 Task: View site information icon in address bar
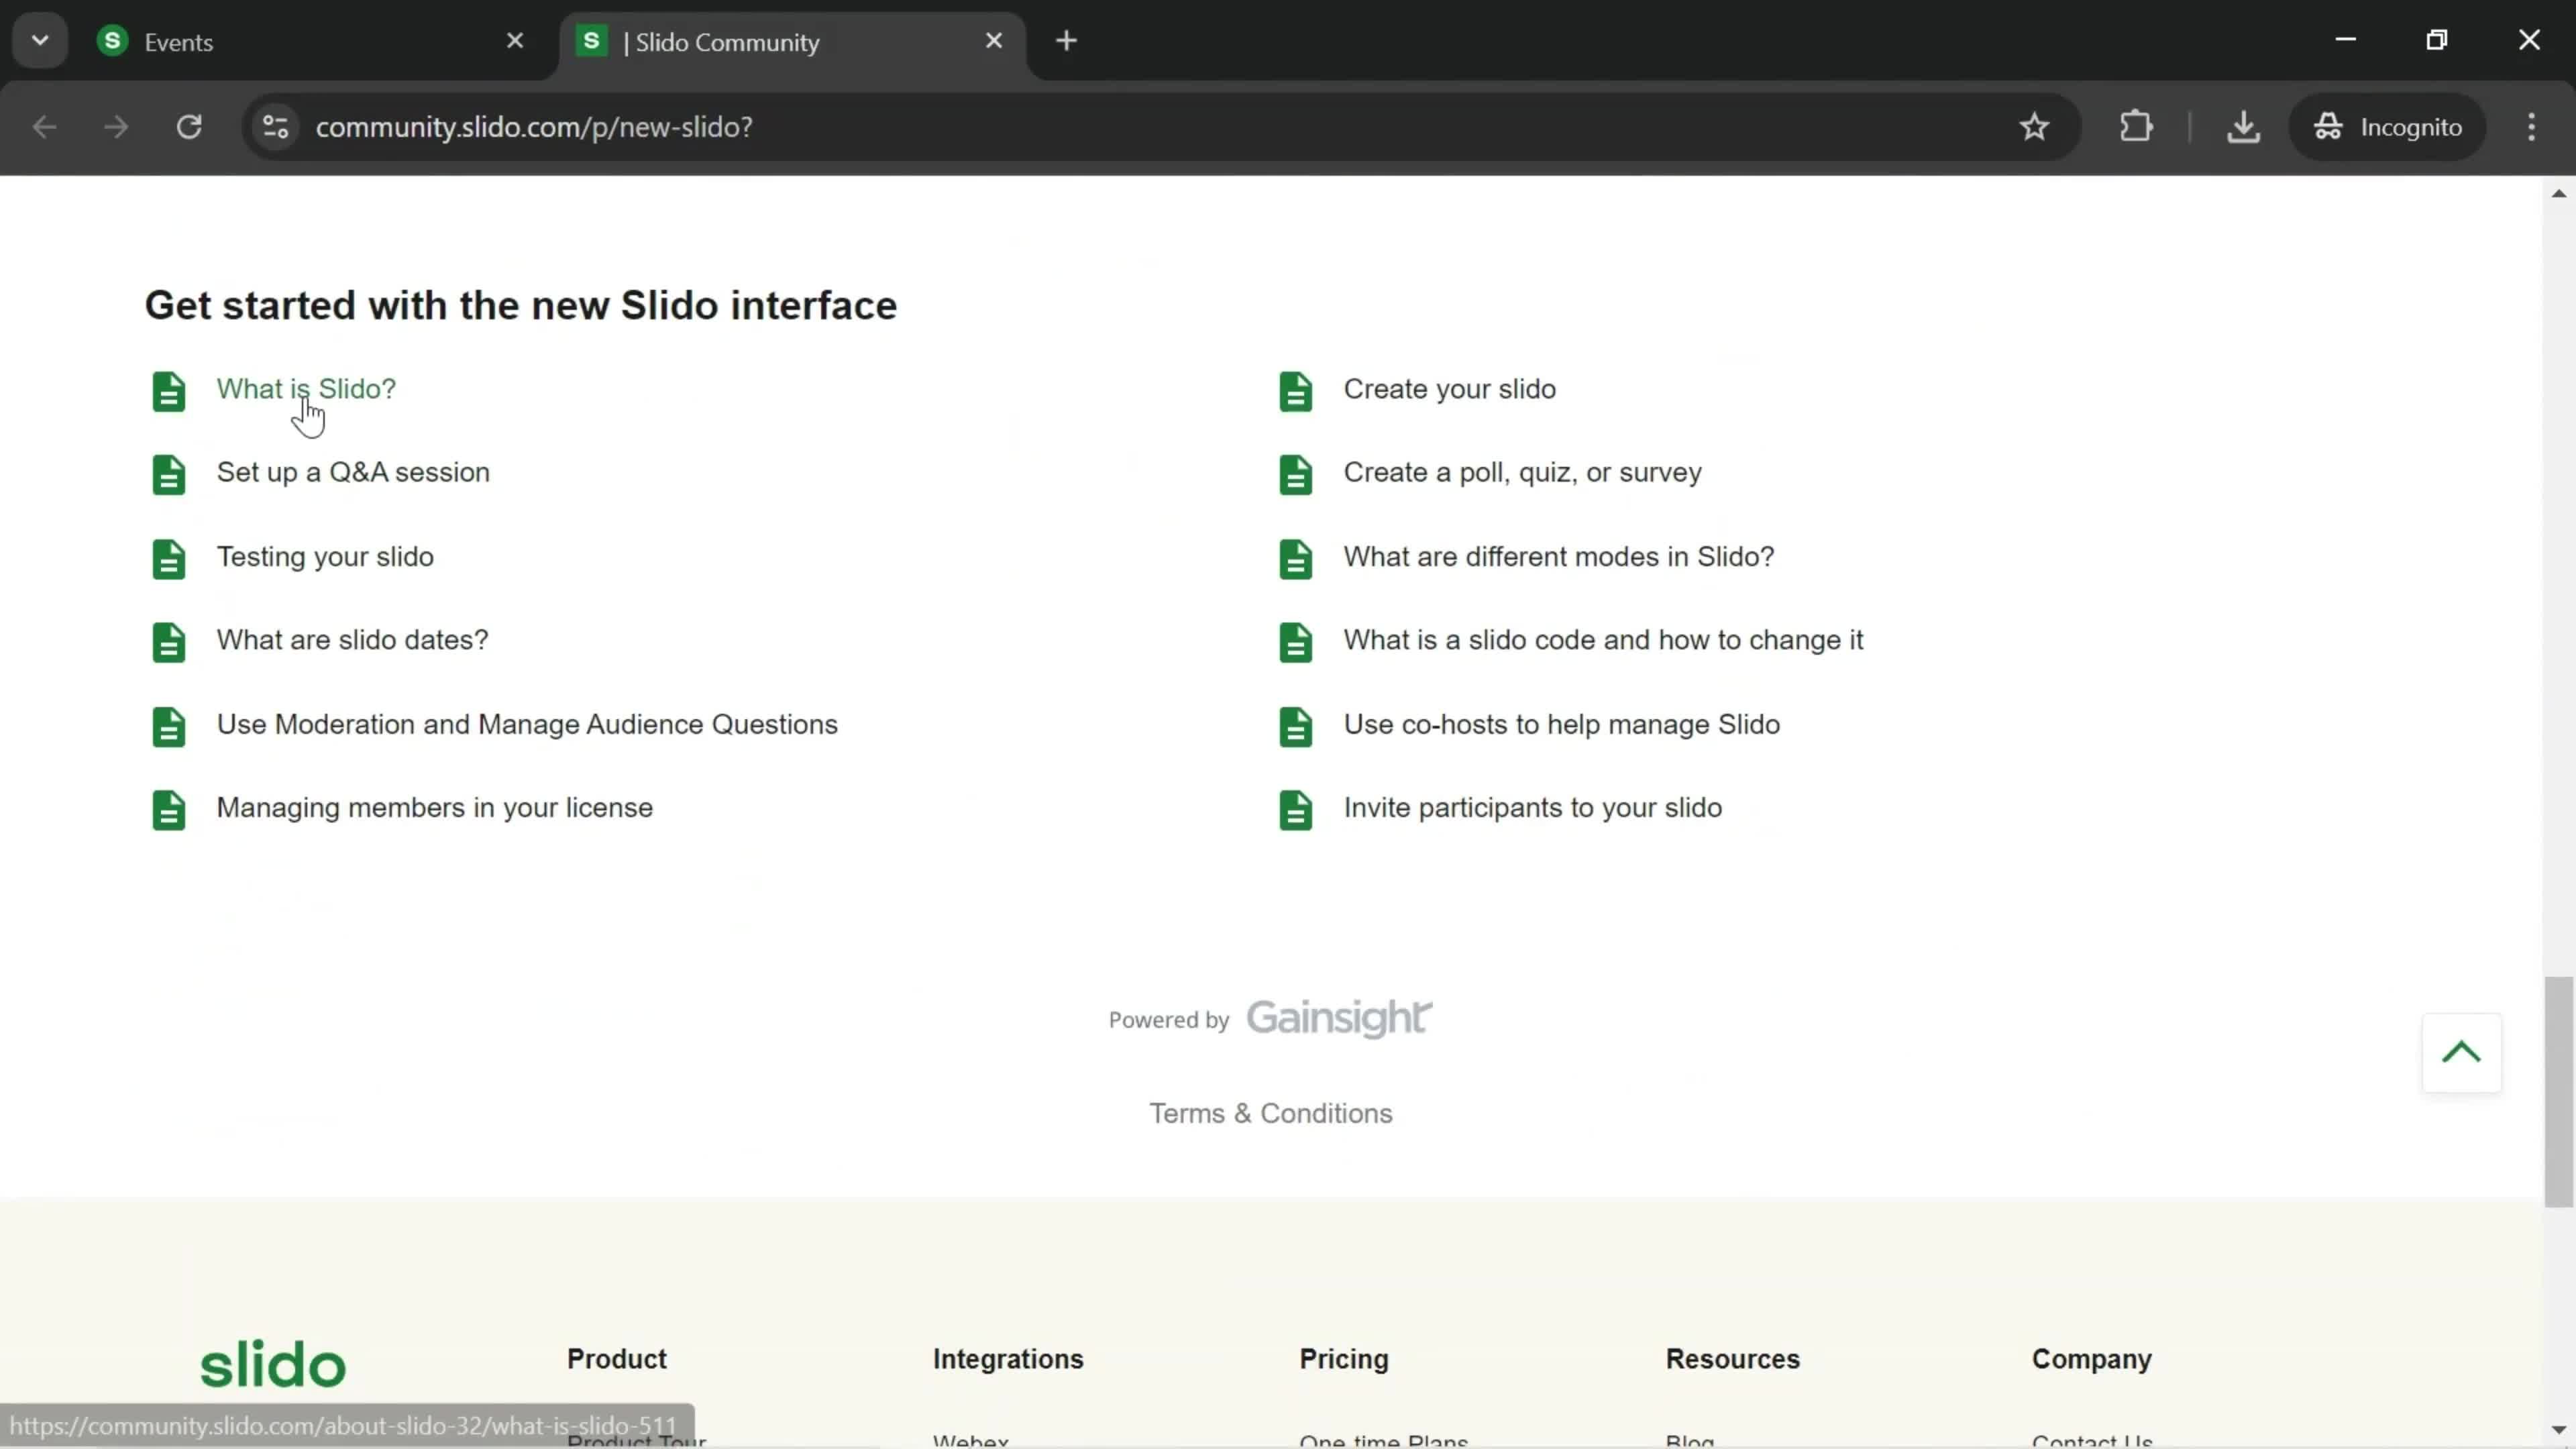tap(276, 127)
